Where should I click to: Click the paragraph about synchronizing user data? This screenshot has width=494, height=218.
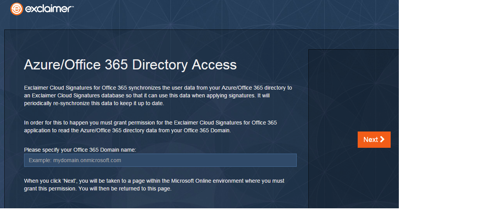158,95
